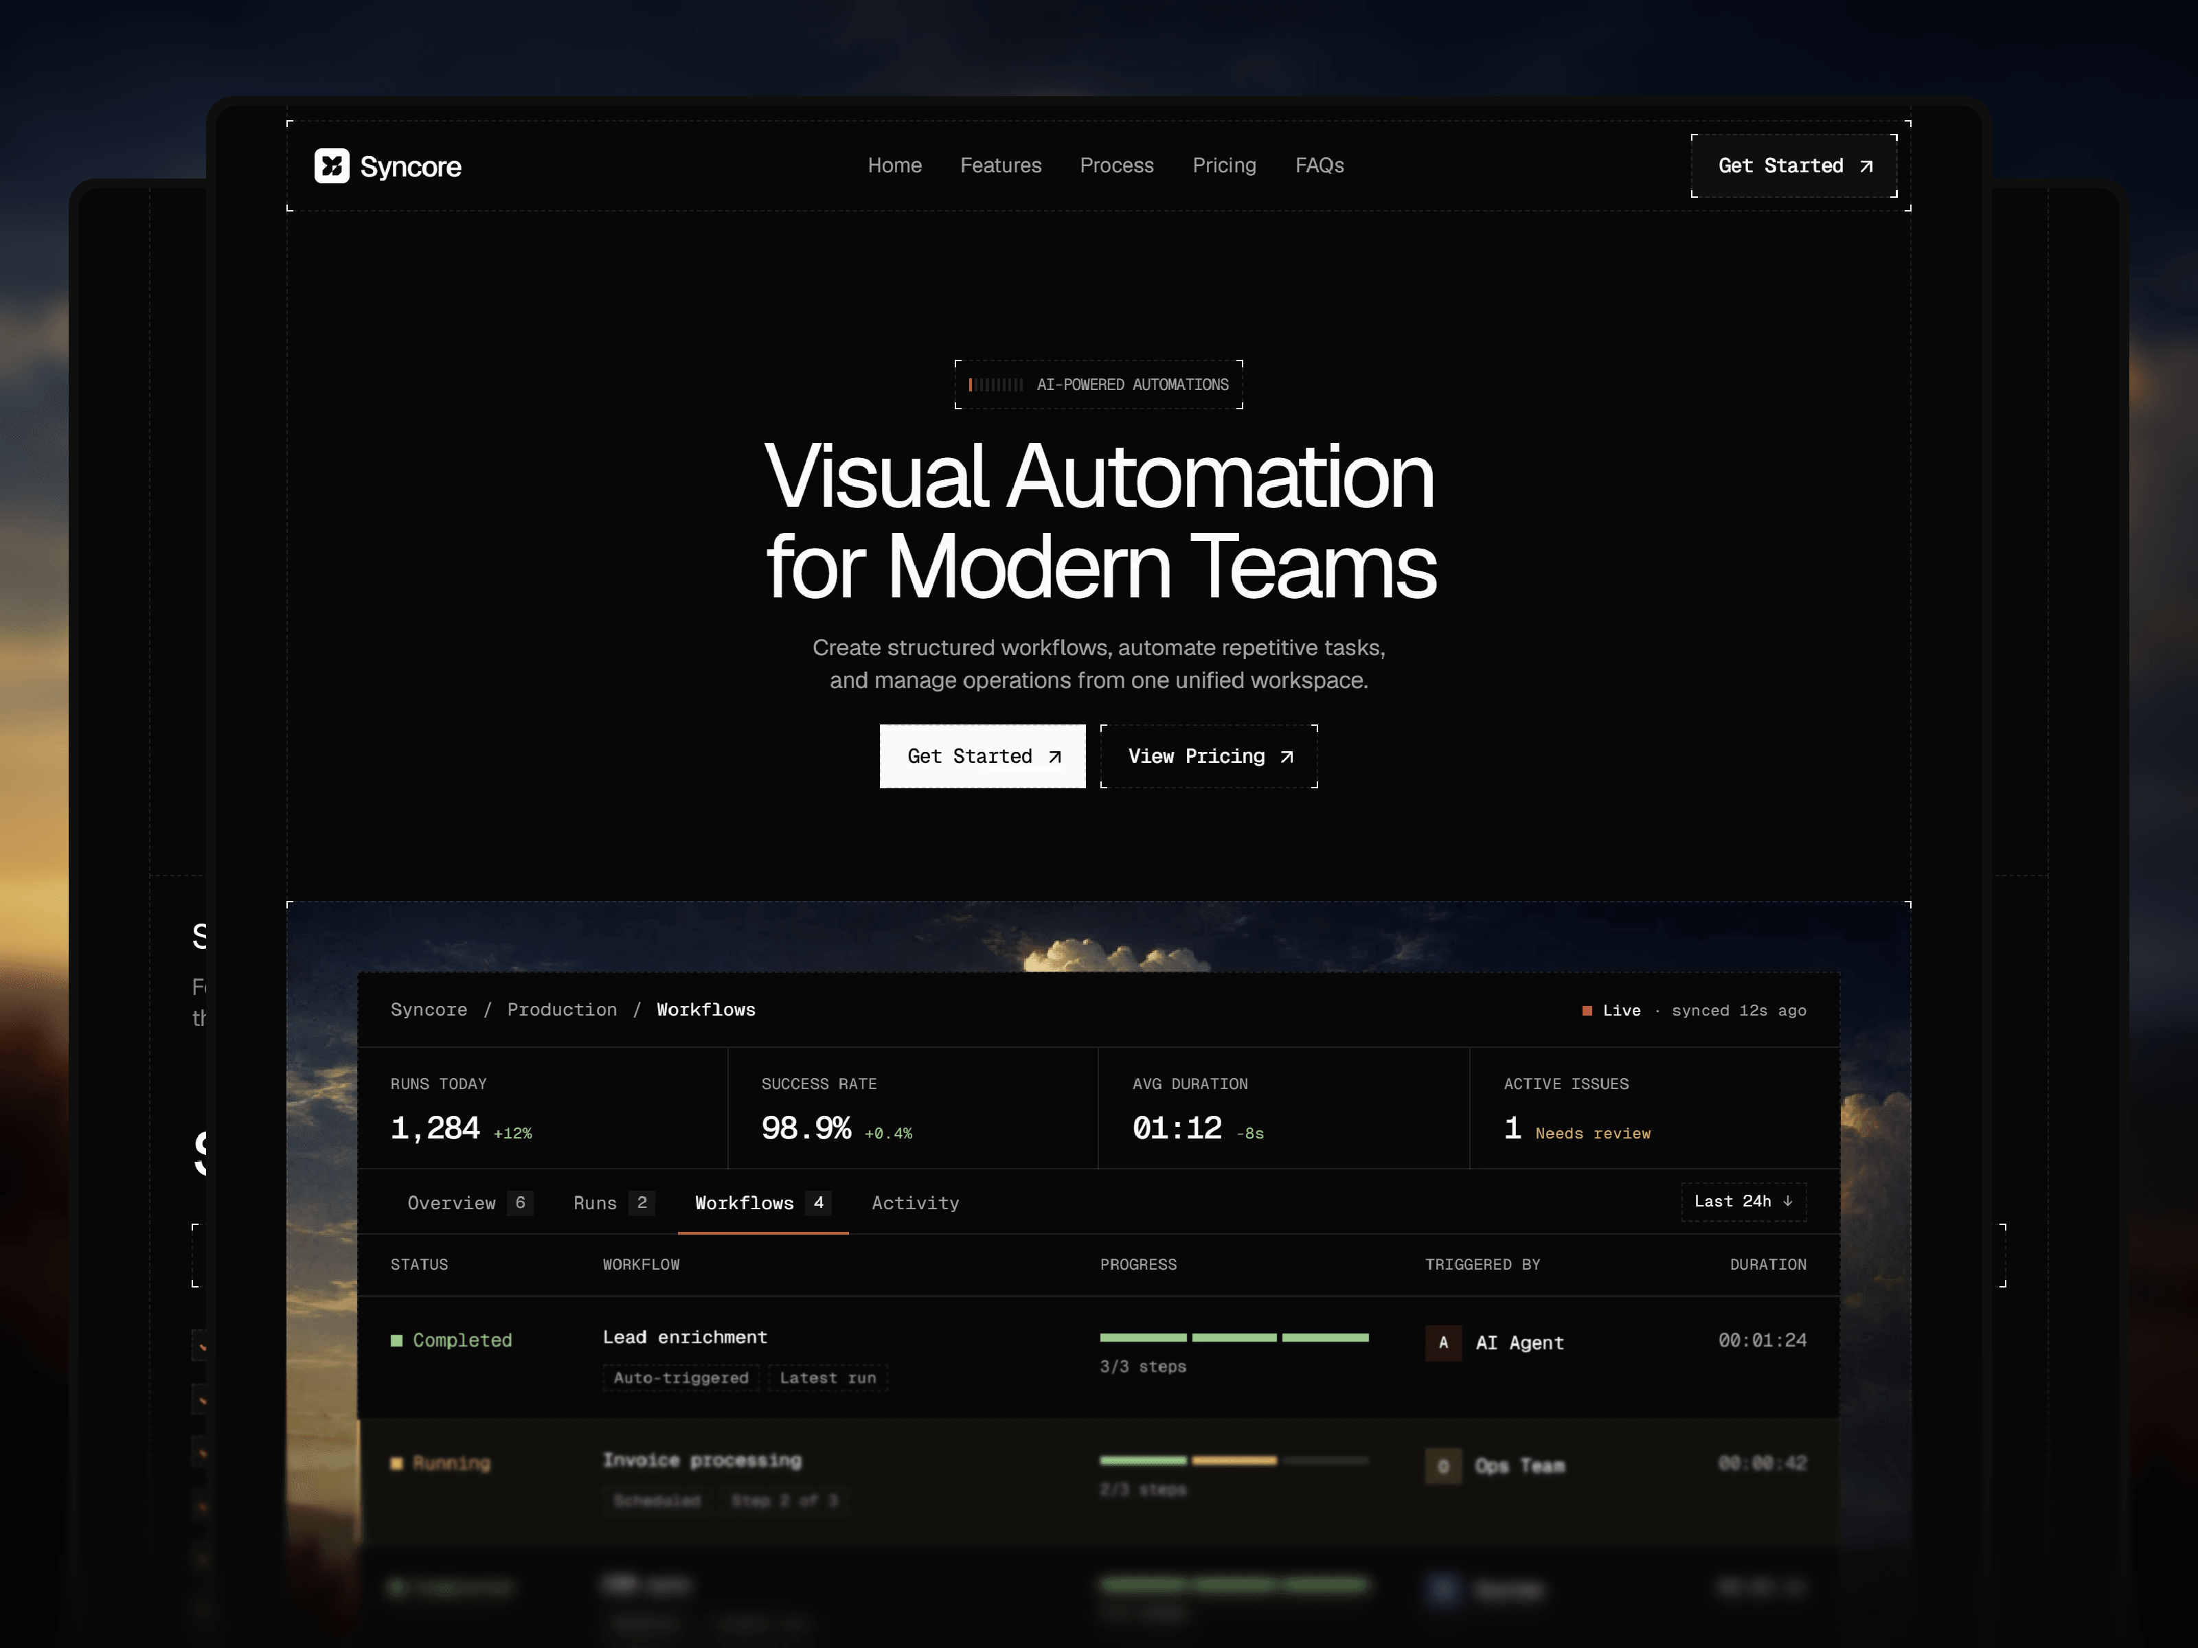Click the 'Needs review' label
Viewport: 2198px width, 1648px height.
1593,1134
